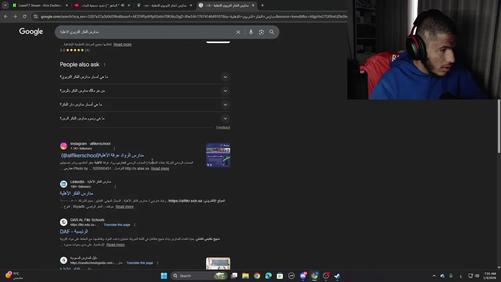Image resolution: width=501 pixels, height=282 pixels.
Task: Open DAR AL Fikr result three-dot menu
Action: 135,225
